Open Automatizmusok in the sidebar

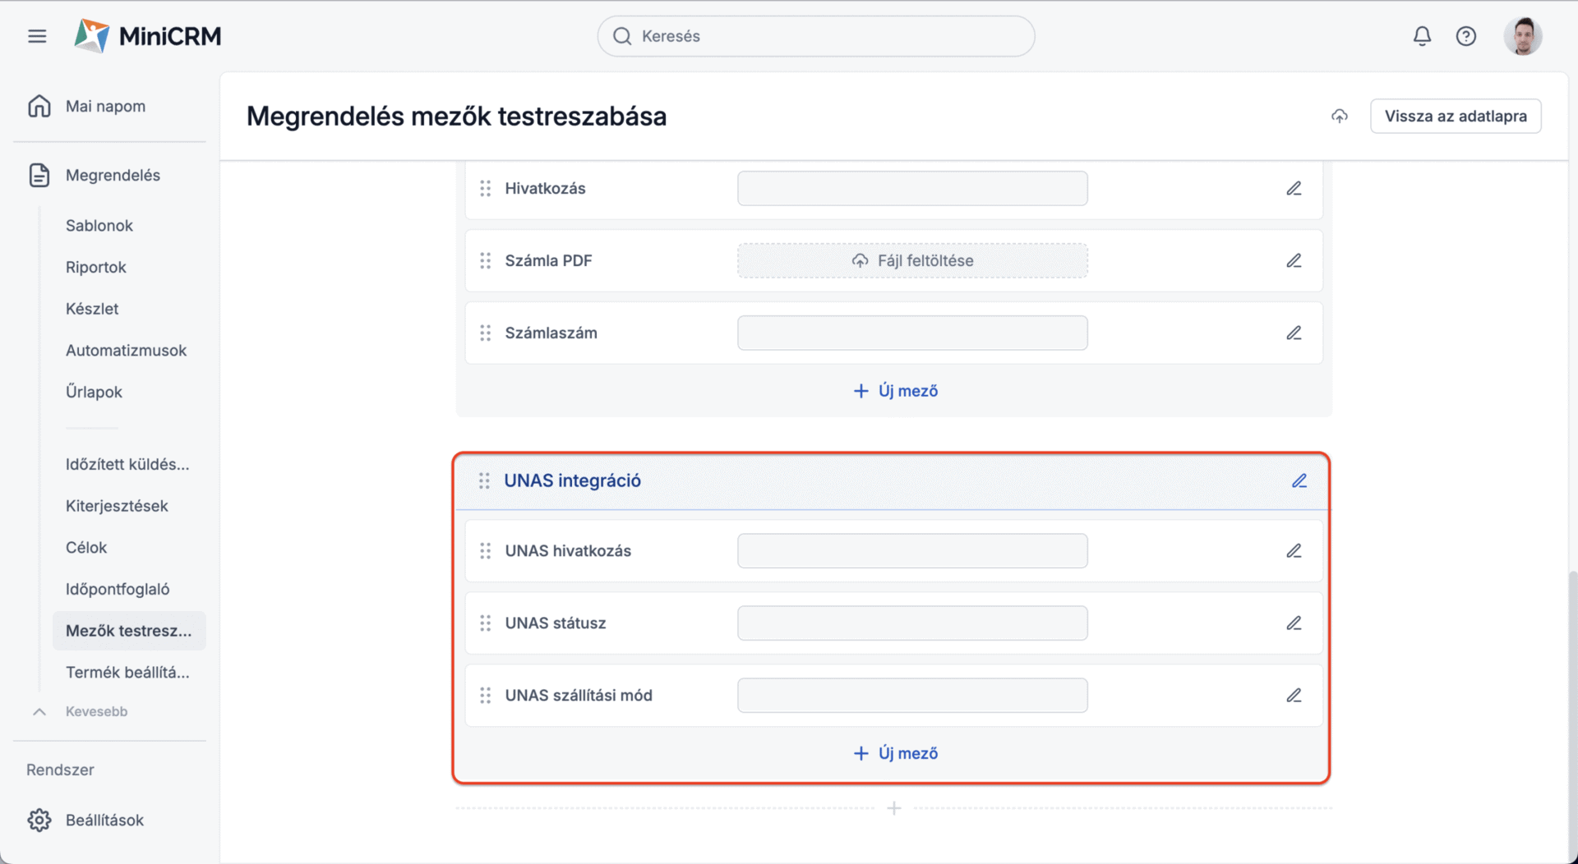[127, 350]
